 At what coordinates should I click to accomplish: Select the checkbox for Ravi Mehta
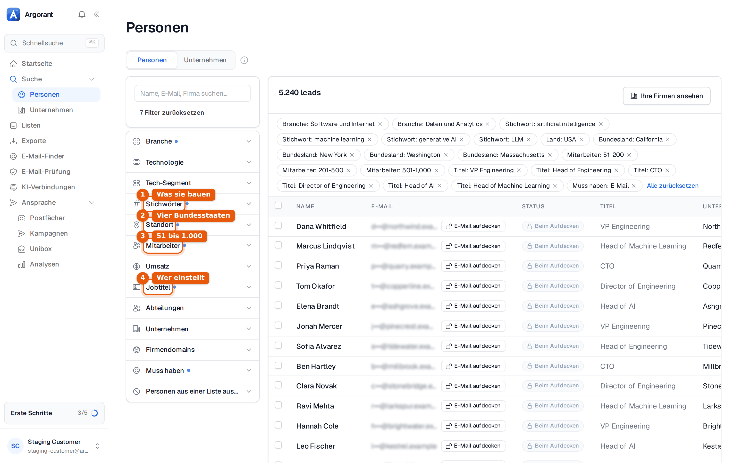coord(278,405)
